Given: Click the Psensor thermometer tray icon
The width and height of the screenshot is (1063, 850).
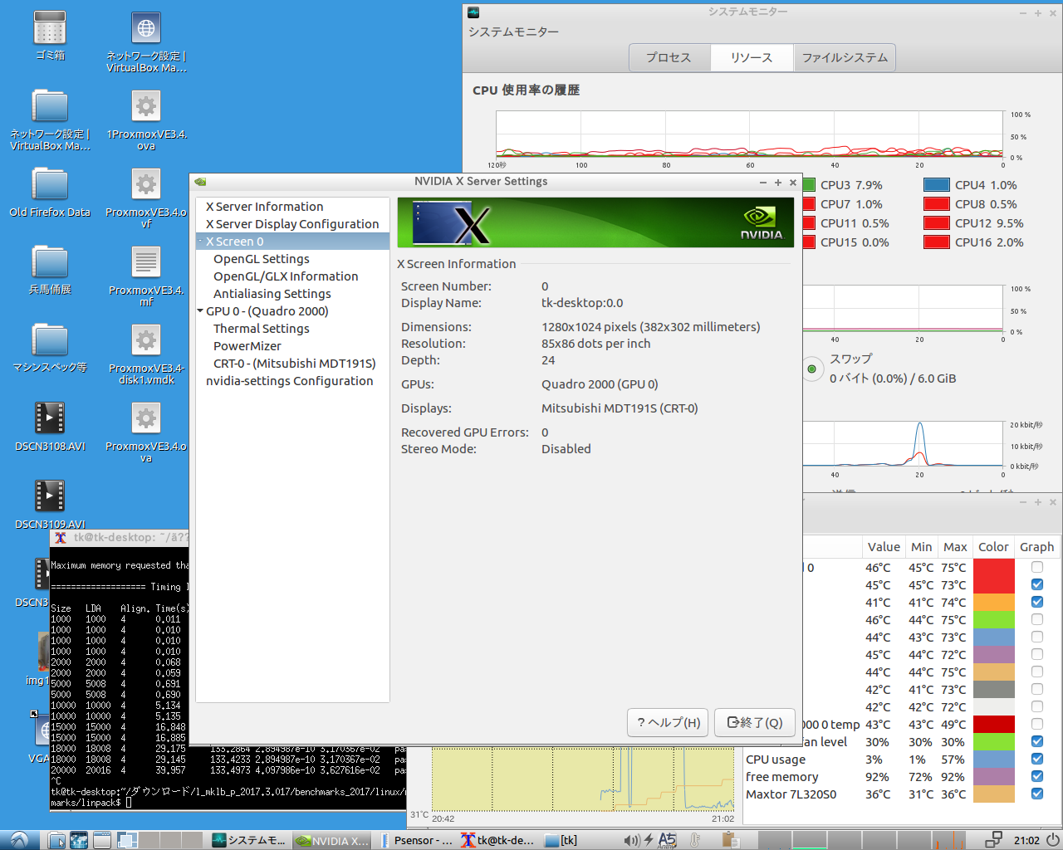Looking at the screenshot, I should [695, 840].
